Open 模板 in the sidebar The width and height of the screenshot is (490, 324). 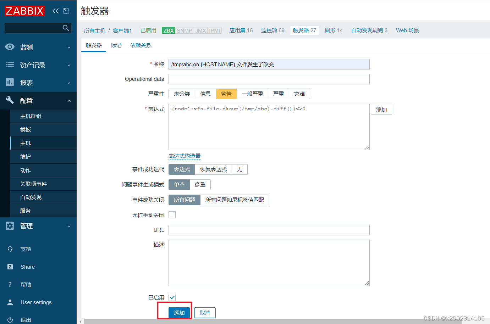pos(43,130)
